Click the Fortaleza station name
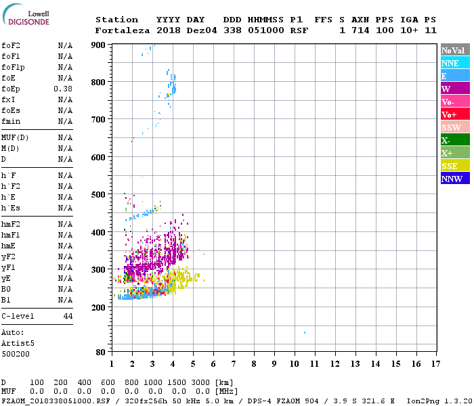The width and height of the screenshot is (474, 406). pyautogui.click(x=123, y=30)
